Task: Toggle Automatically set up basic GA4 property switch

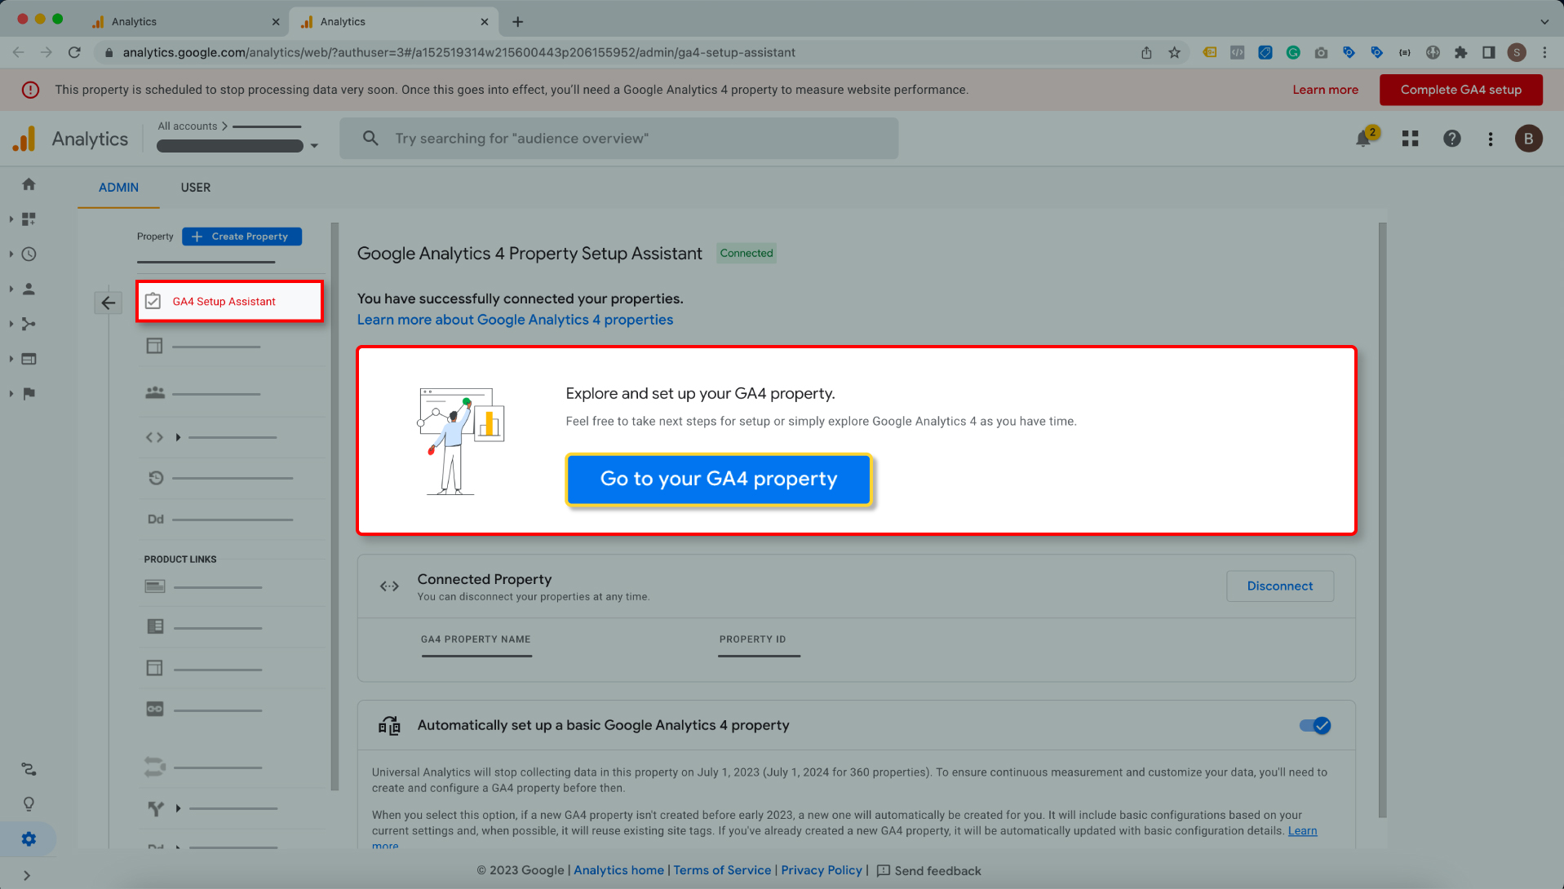Action: (x=1315, y=726)
